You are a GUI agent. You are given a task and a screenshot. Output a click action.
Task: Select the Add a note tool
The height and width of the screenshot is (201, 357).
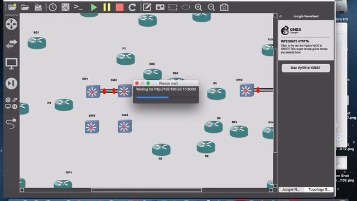click(147, 7)
